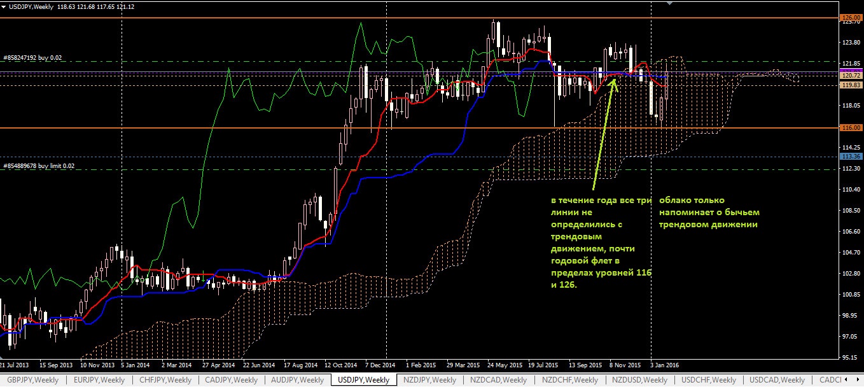Image resolution: width=864 pixels, height=387 pixels.
Task: Click the orange 116.00 price level label
Action: click(x=851, y=128)
